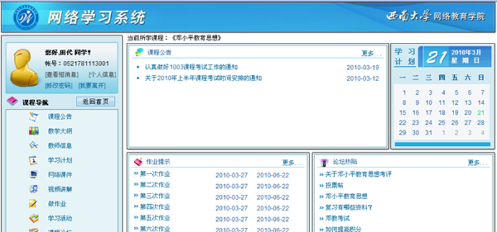Open 第五次作业 assignment link

point(155,218)
